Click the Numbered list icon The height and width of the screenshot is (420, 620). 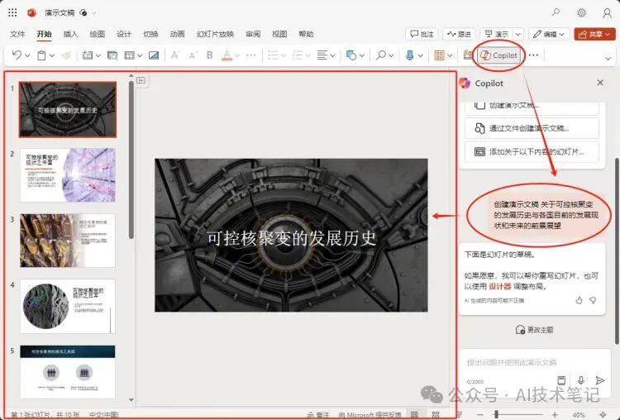298,55
